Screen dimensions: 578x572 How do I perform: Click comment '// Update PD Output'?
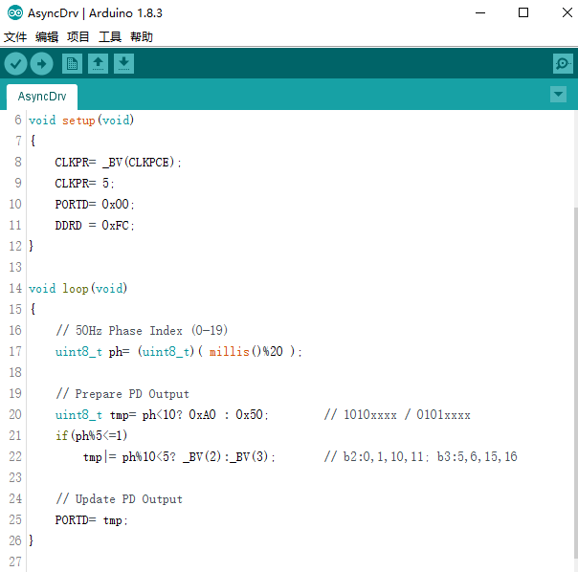pyautogui.click(x=119, y=499)
